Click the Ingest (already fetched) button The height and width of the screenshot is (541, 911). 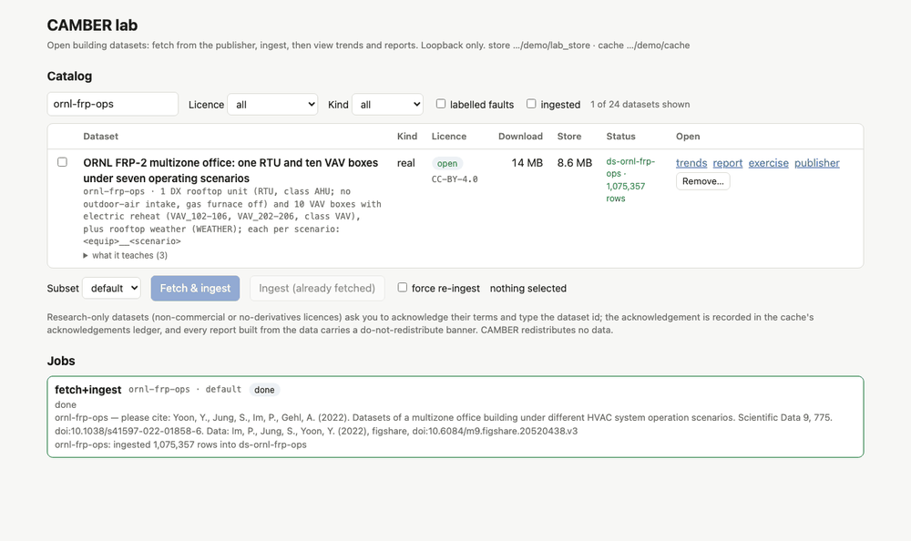pyautogui.click(x=317, y=288)
